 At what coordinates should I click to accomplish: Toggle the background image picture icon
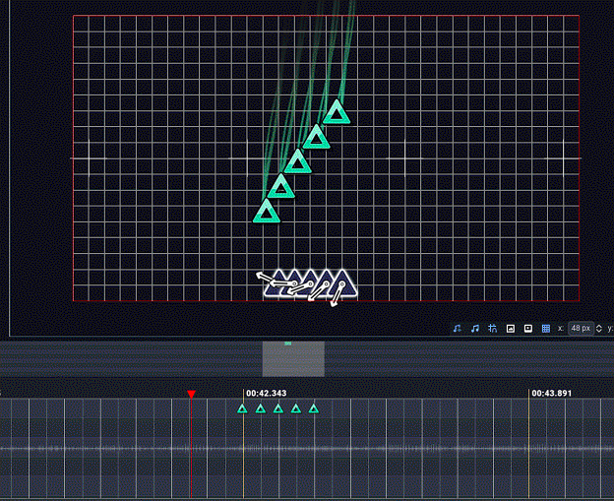coord(511,328)
